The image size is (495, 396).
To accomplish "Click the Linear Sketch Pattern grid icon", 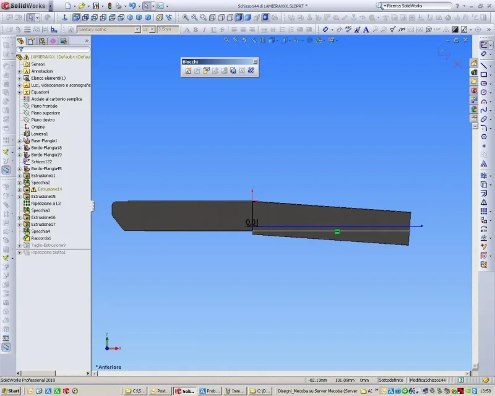I will [484, 211].
